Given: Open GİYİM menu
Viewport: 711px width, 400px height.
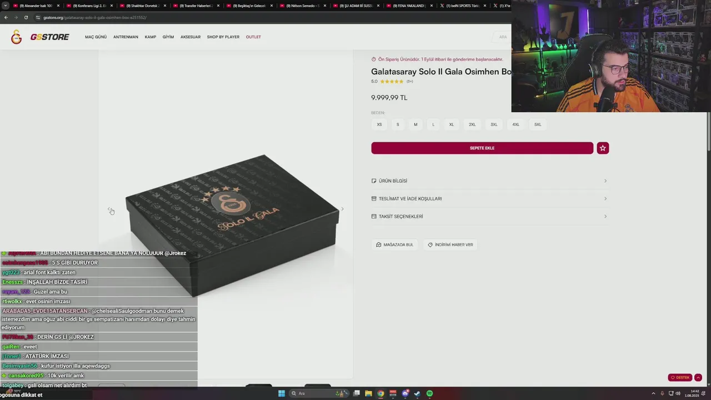Looking at the screenshot, I should 168,37.
